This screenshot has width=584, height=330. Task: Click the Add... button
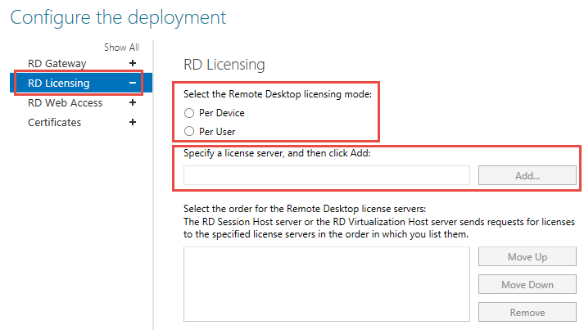click(527, 175)
